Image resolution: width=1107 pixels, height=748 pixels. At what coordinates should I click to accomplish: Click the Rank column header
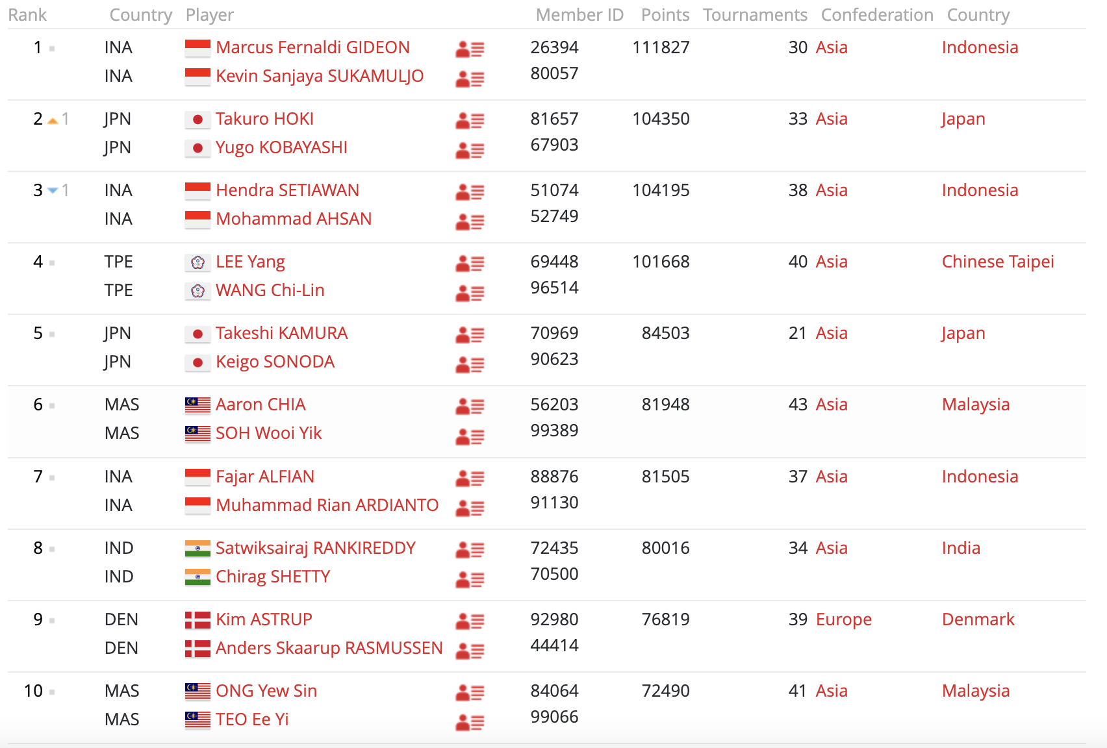27,15
